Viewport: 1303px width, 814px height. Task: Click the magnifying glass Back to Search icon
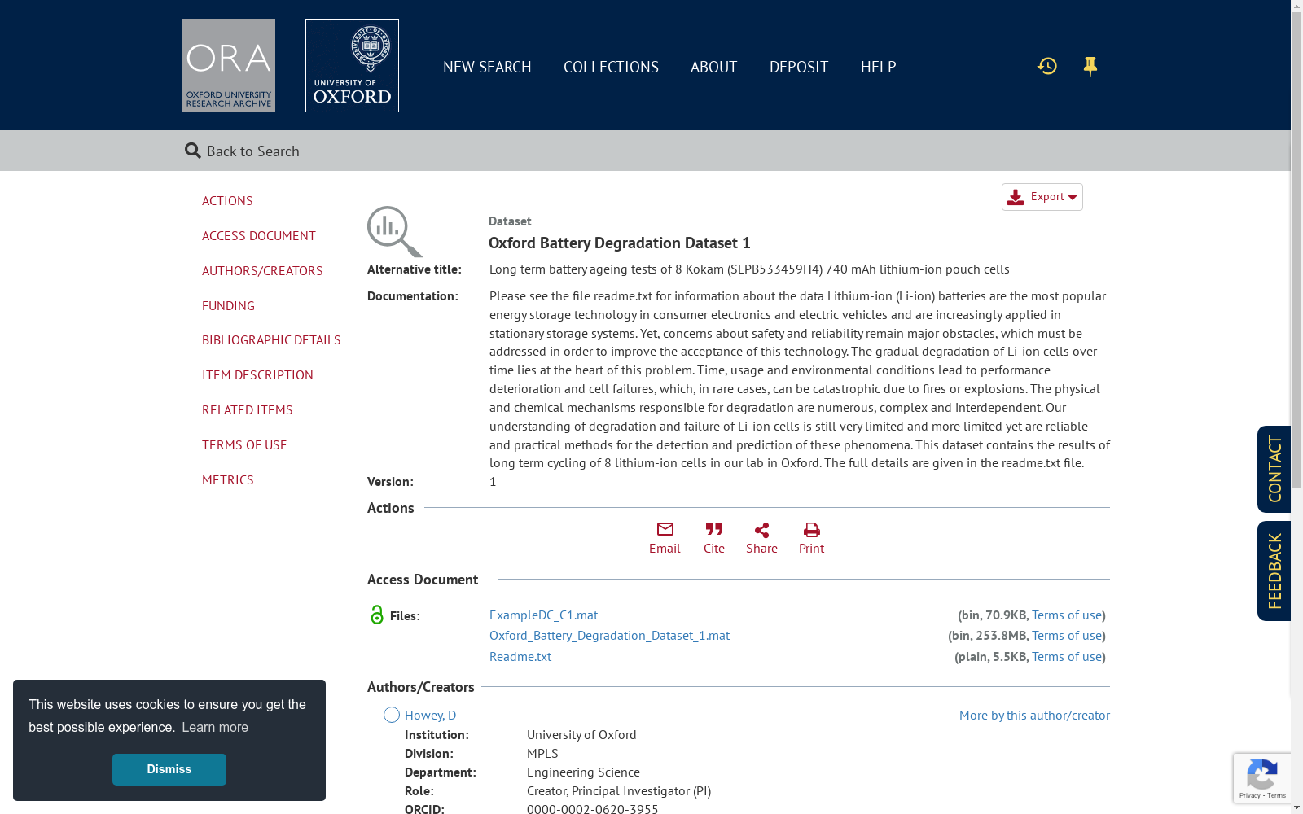193,151
